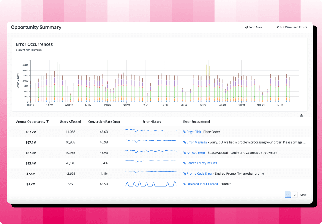Click link icon beside Error Message

(x=184, y=142)
